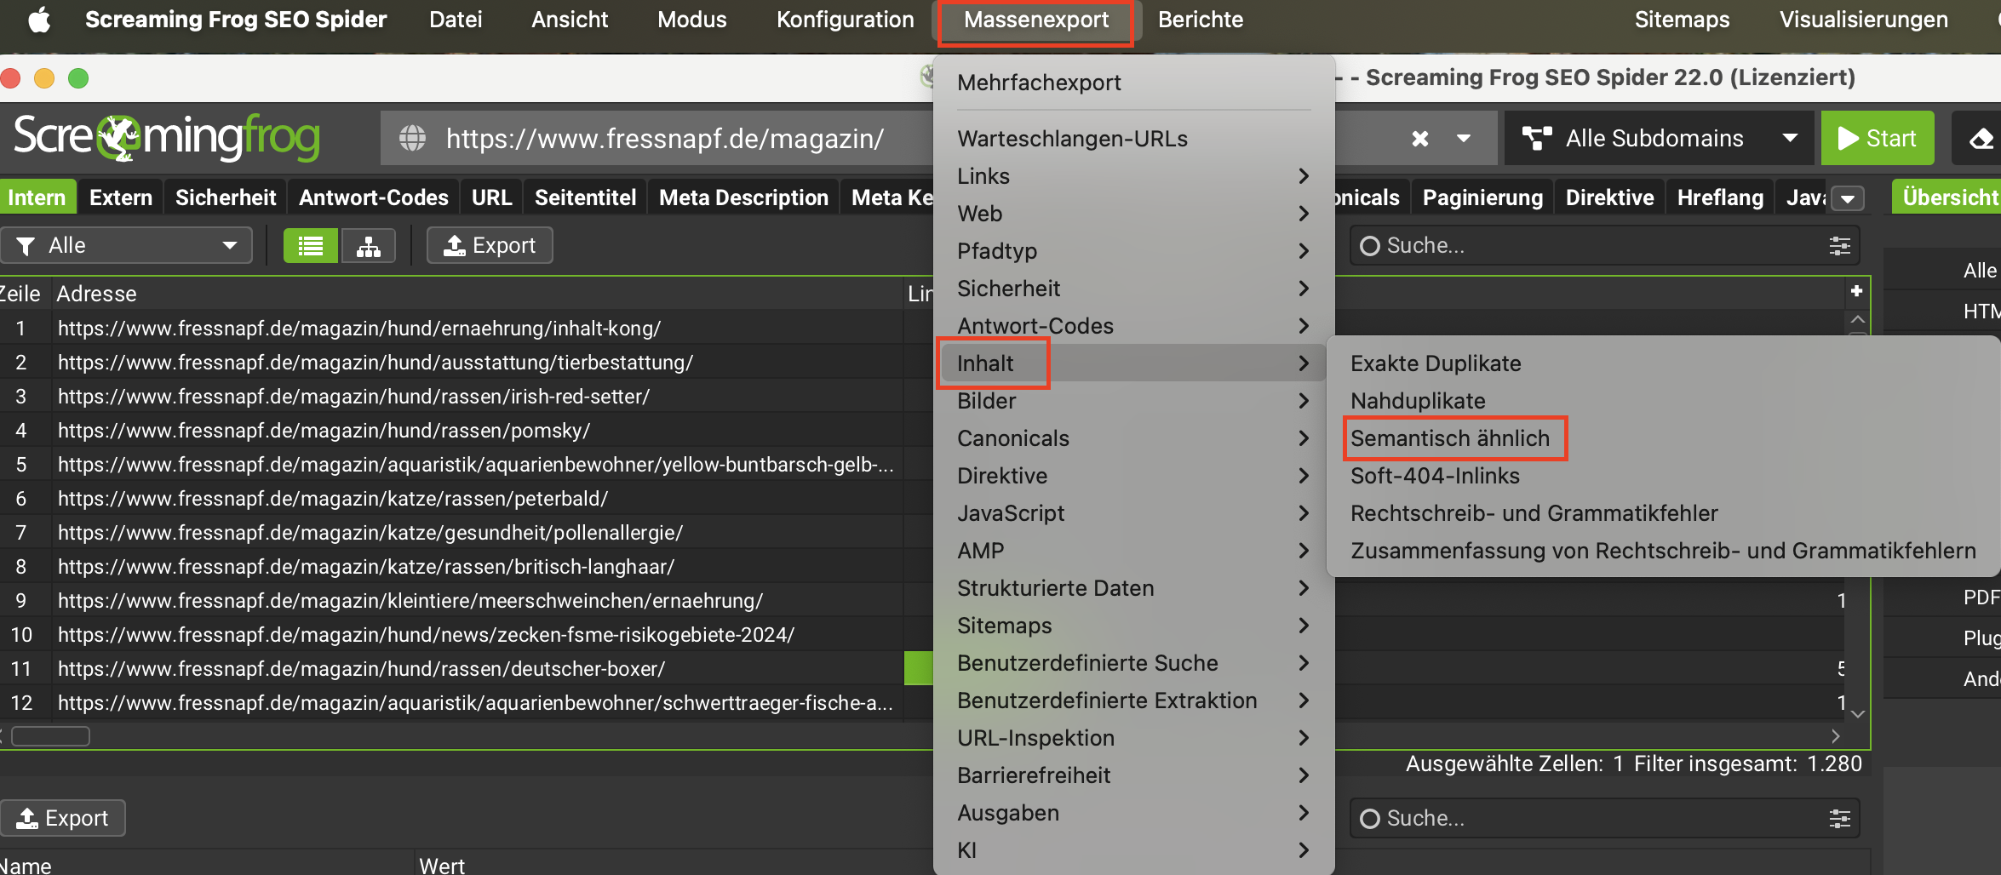Select the Paginierung tab
Viewport: 2001px width, 875px height.
(1482, 197)
